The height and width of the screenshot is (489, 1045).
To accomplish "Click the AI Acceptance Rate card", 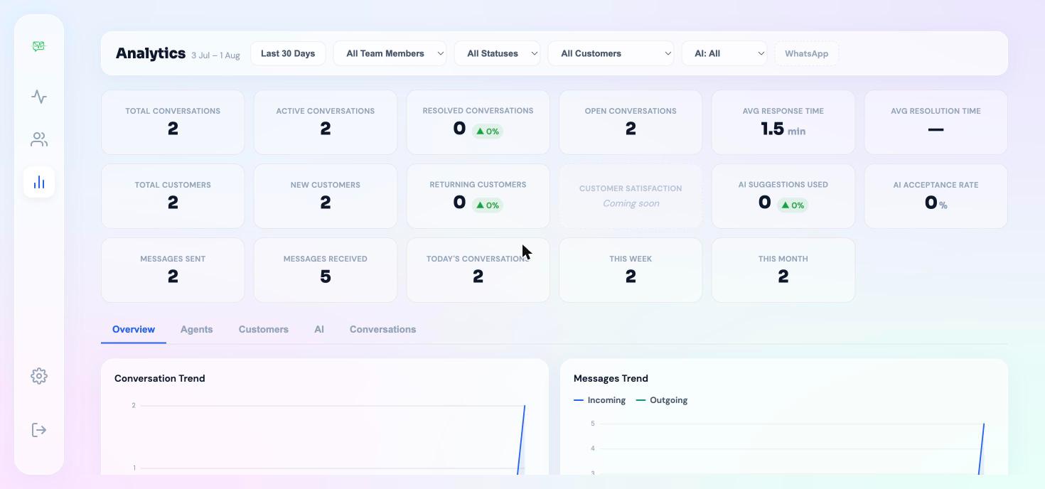I will [x=936, y=196].
